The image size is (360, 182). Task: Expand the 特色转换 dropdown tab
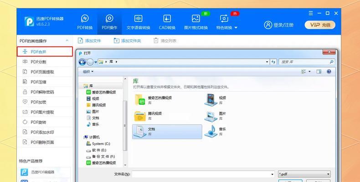(226, 22)
